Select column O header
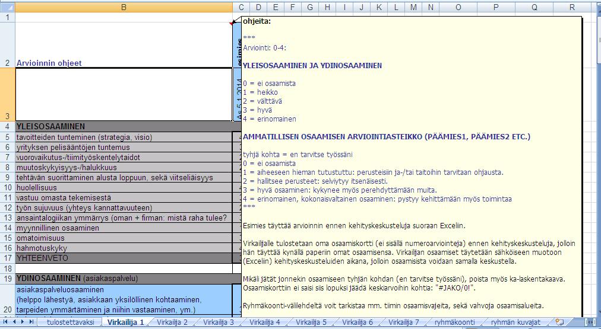601x329 pixels. (x=458, y=7)
